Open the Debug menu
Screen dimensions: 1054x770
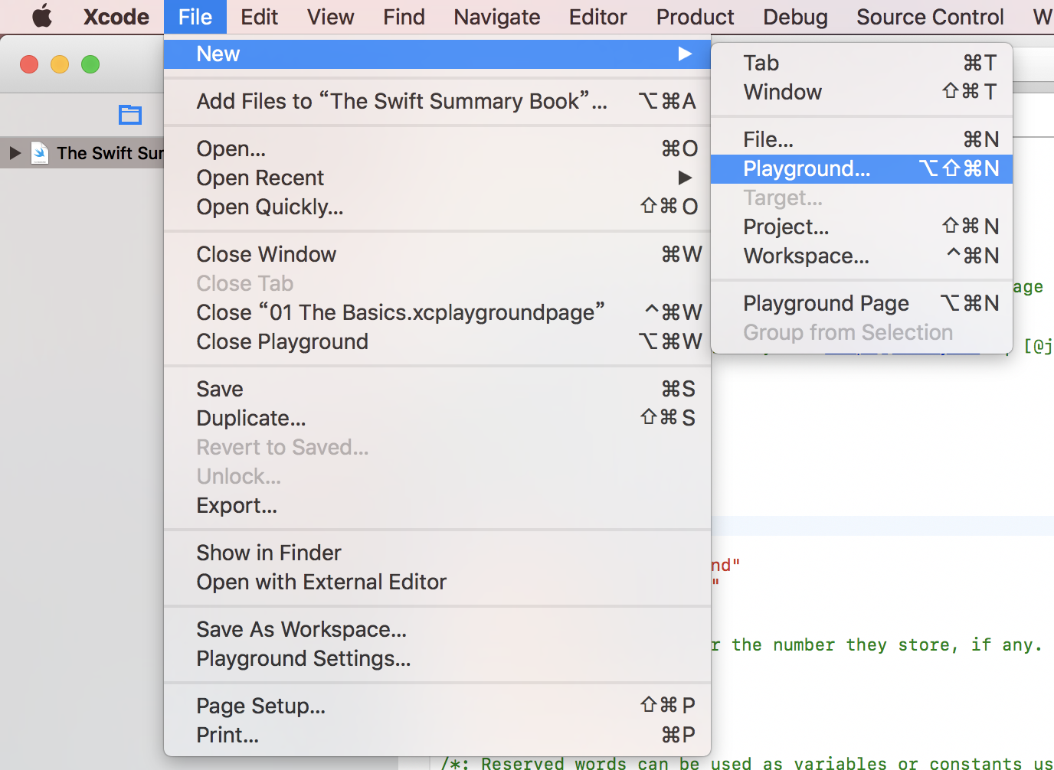tap(795, 17)
